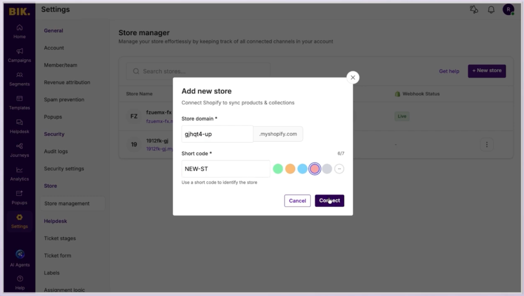Open the Campaigns megaphone icon in sidebar
The width and height of the screenshot is (524, 296).
point(20,51)
